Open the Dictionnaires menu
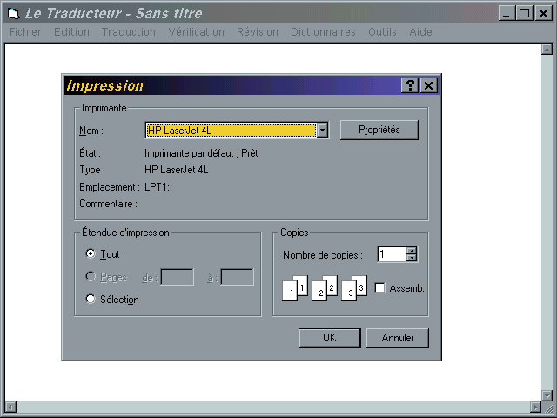Screen dimensions: 557x418 (x=323, y=32)
